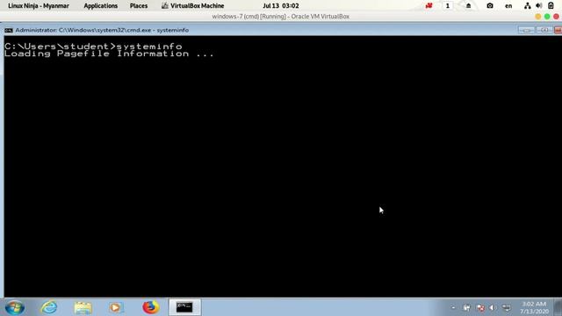Click the home-shaped panel icon

468,6
